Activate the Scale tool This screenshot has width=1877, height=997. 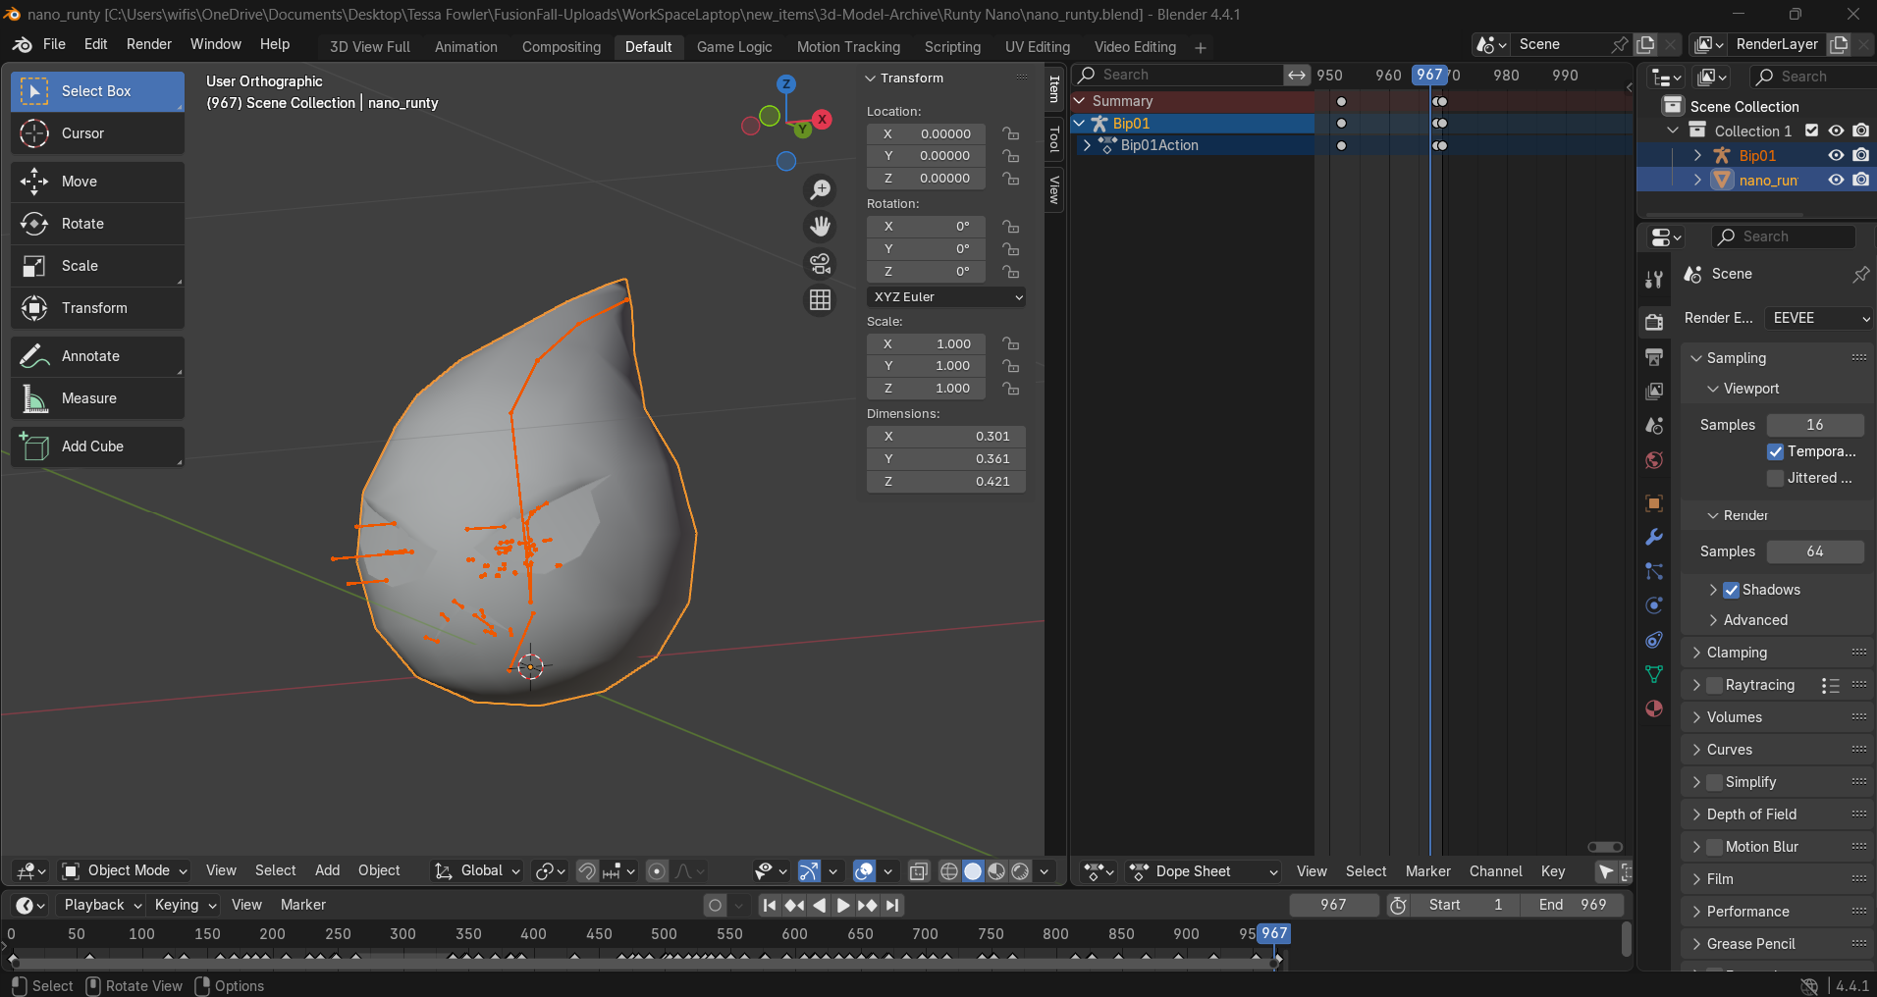pyautogui.click(x=97, y=266)
